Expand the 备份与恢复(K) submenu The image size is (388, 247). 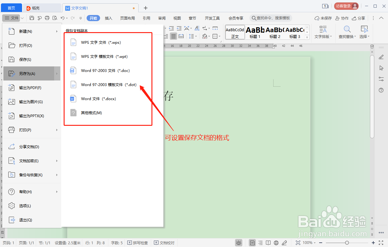pyautogui.click(x=57, y=175)
